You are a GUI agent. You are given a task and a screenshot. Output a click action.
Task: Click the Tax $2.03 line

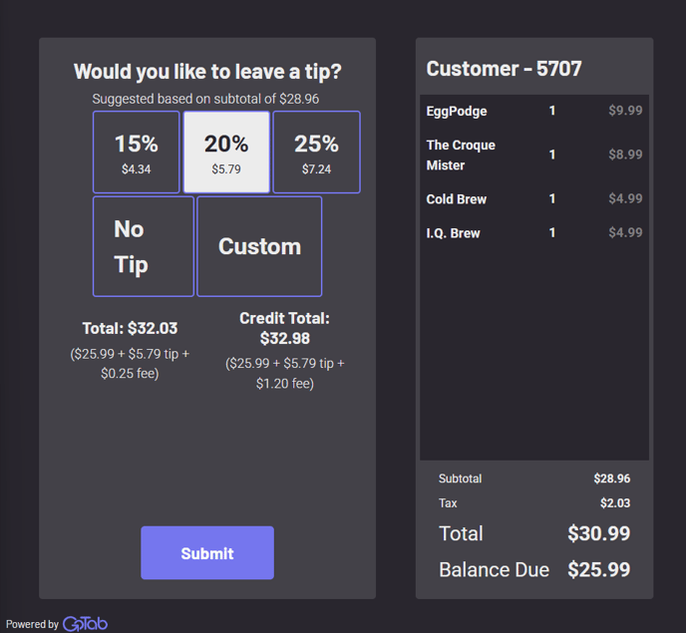(x=533, y=503)
